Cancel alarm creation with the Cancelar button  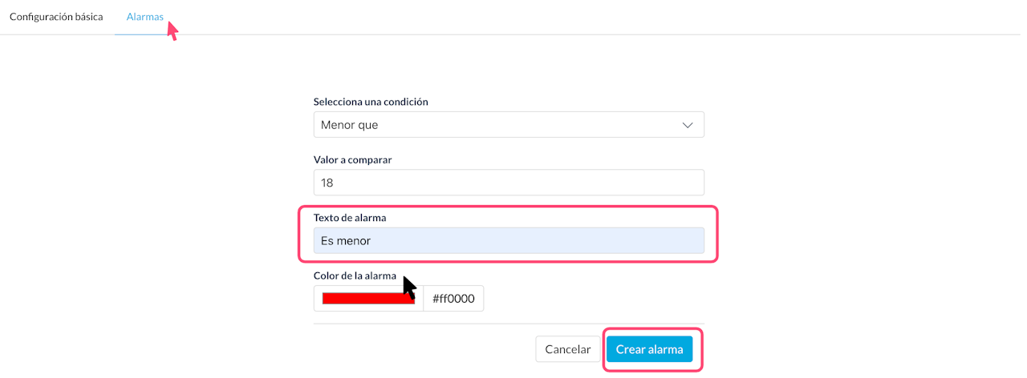tap(568, 349)
